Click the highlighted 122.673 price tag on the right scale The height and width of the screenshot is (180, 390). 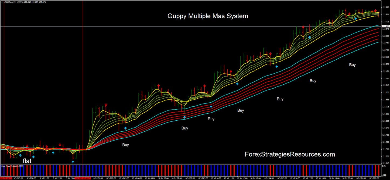point(386,27)
